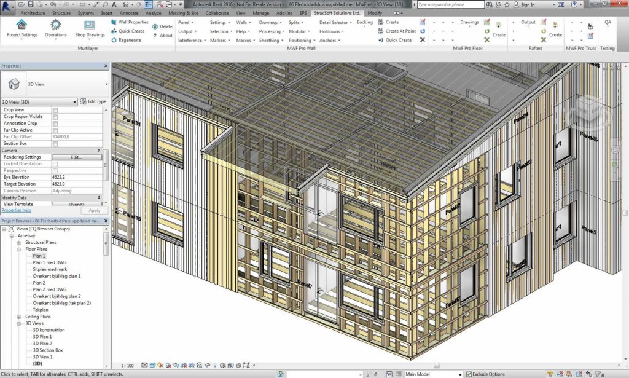Click the Wall Properties icon
The height and width of the screenshot is (378, 629).
[x=114, y=22]
